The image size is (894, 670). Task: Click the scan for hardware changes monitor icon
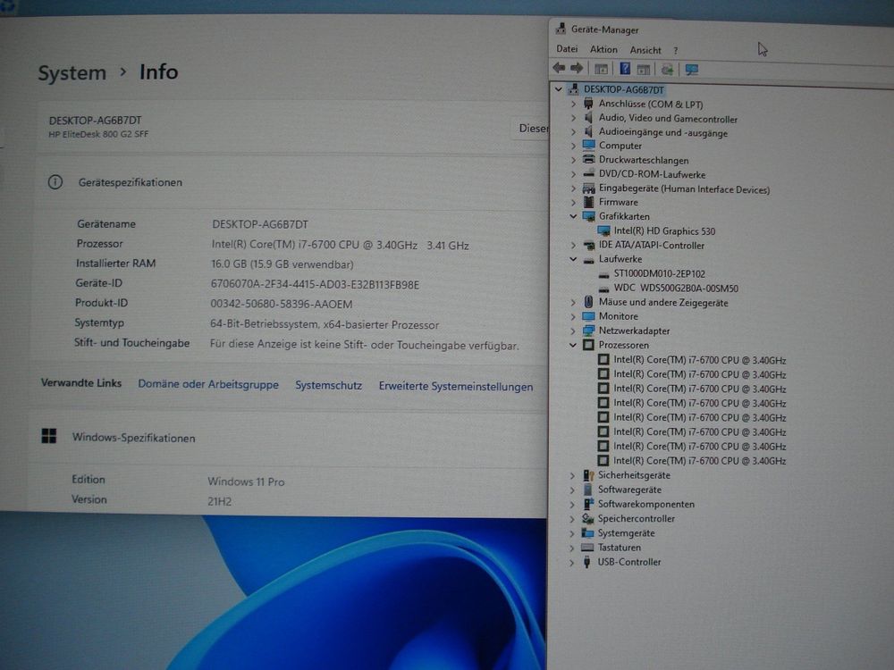point(691,69)
